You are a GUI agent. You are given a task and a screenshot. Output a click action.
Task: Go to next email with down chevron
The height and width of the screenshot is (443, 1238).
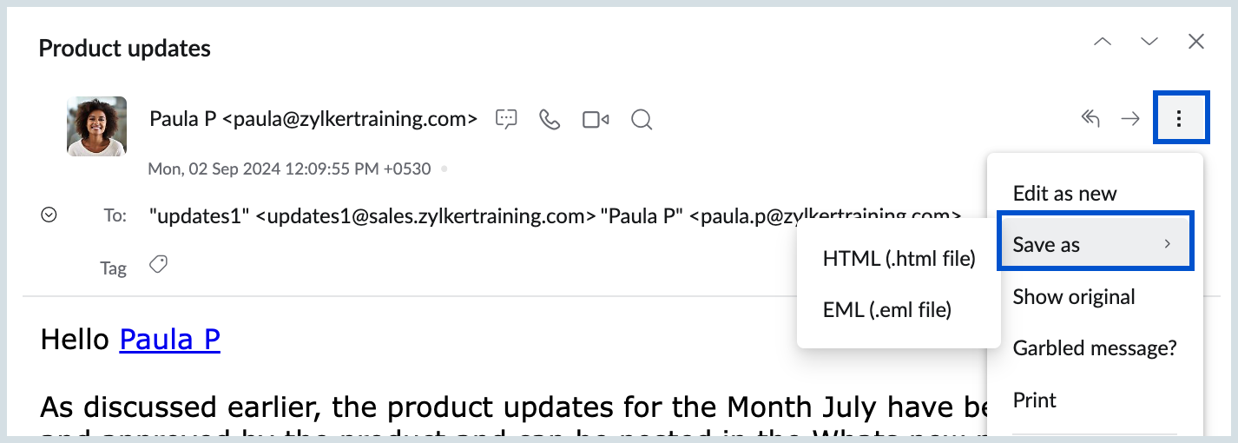[1149, 42]
